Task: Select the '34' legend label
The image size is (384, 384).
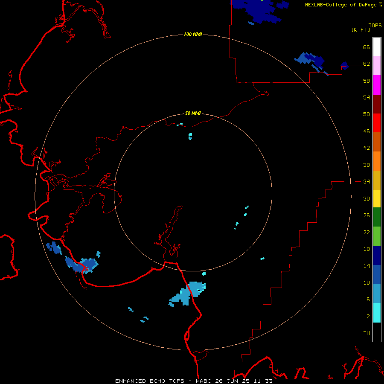Action: click(x=367, y=181)
